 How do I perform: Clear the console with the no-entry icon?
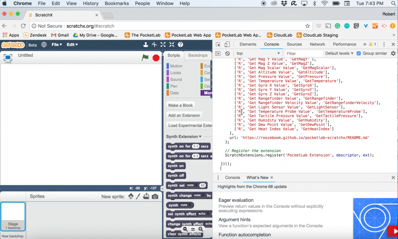(227, 53)
